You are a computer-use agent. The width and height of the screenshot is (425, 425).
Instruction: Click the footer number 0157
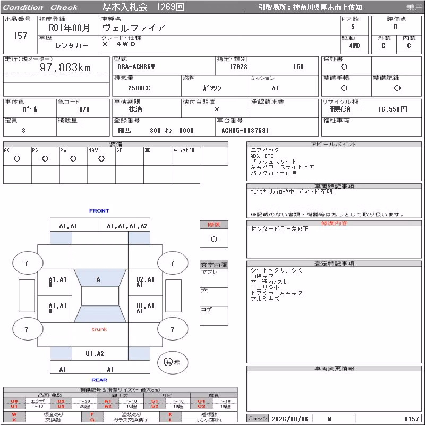coord(411,419)
